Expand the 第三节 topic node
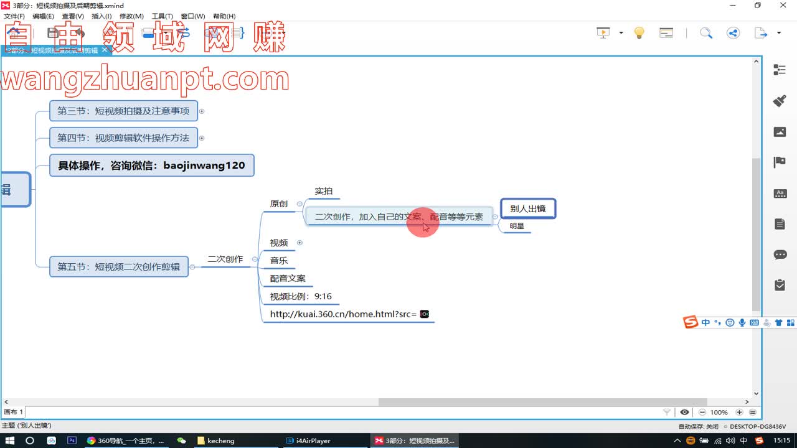The width and height of the screenshot is (797, 448). click(202, 111)
